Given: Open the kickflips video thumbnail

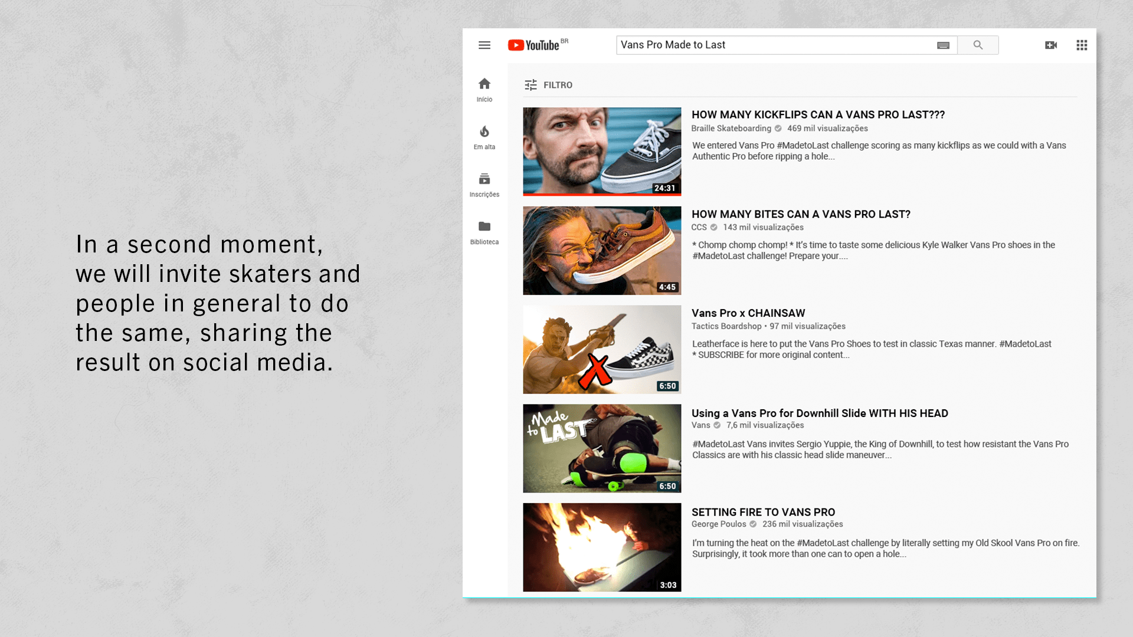Looking at the screenshot, I should click(x=602, y=150).
